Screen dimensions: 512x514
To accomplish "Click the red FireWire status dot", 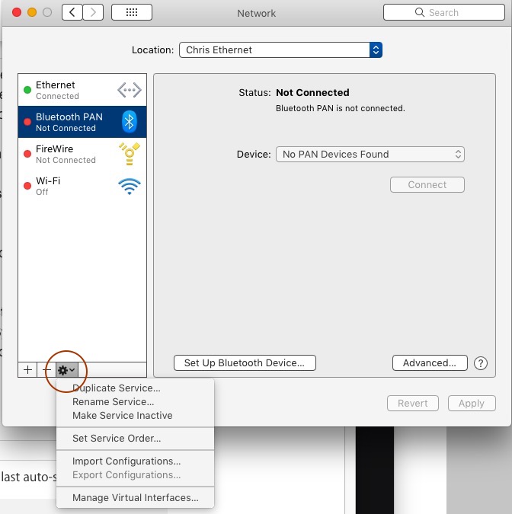I will [27, 154].
